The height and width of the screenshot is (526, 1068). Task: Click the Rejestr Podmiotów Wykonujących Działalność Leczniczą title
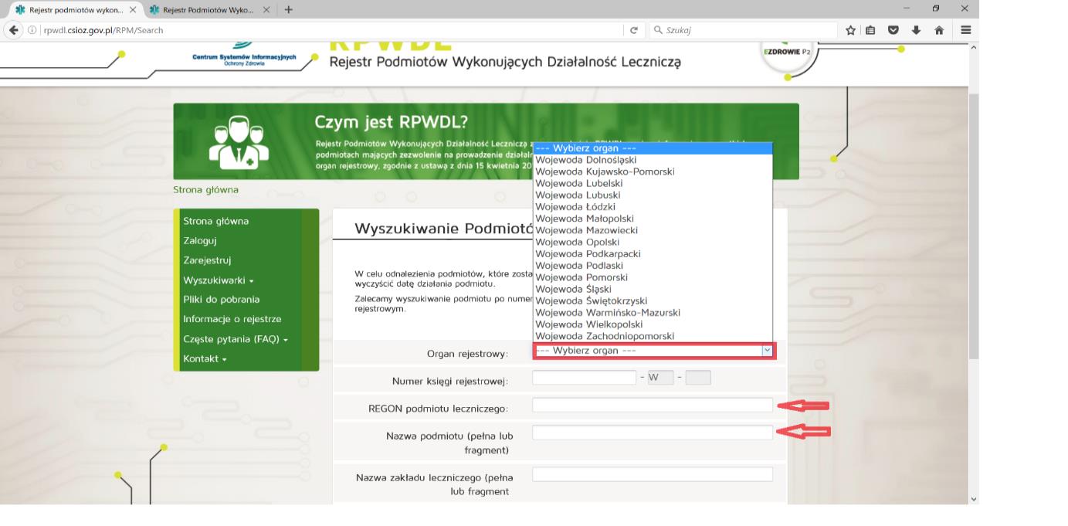click(x=505, y=62)
